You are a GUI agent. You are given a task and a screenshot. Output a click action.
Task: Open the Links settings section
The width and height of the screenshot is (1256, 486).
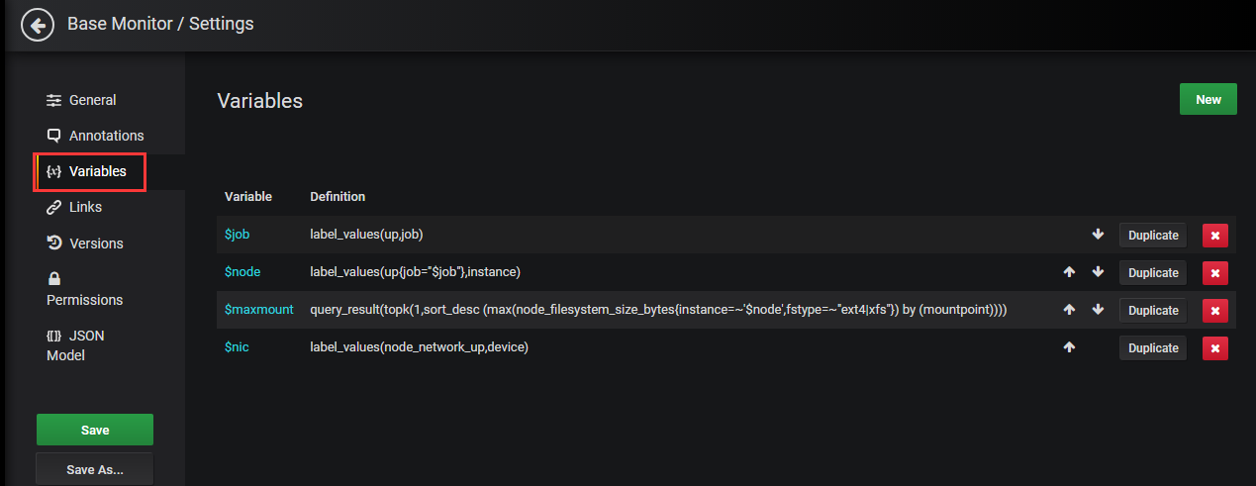[x=85, y=207]
